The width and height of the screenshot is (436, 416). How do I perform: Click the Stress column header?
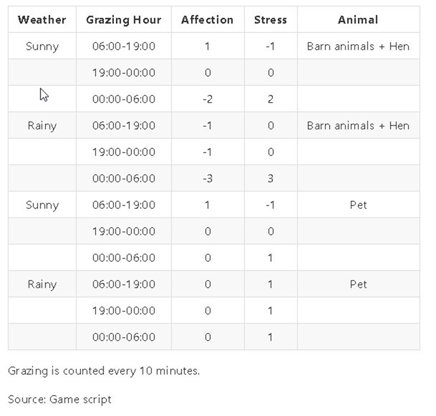tap(270, 20)
